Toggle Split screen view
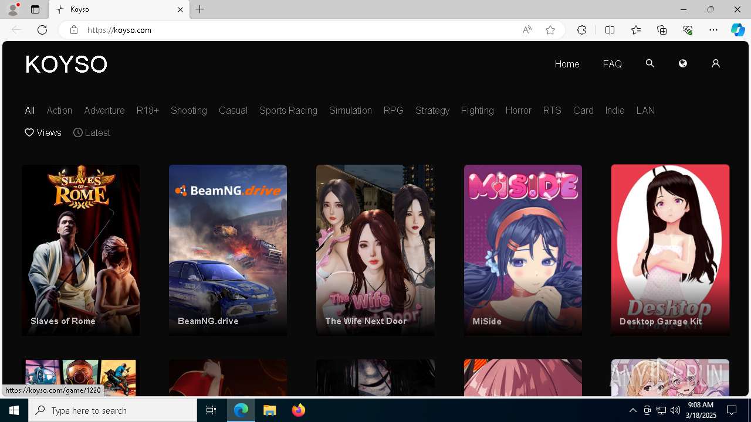Viewport: 751px width, 422px height. [610, 30]
